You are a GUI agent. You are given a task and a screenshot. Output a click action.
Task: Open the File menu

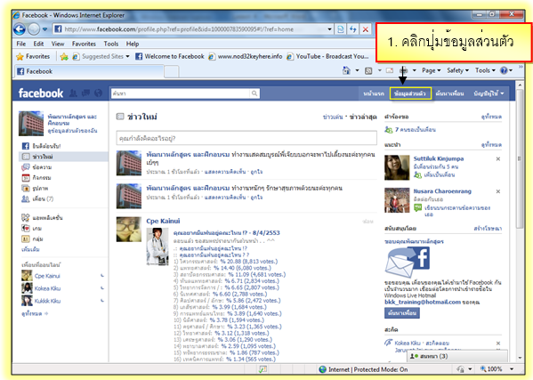21,44
